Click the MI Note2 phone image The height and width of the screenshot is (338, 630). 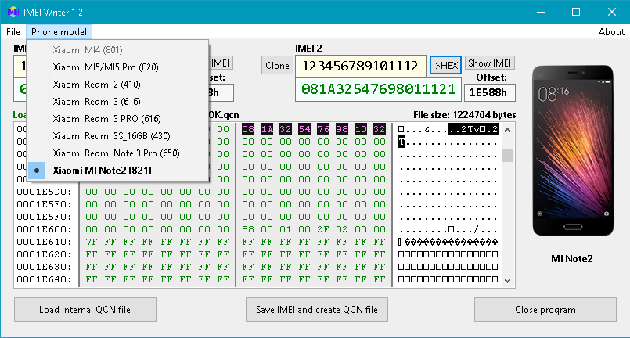572,149
